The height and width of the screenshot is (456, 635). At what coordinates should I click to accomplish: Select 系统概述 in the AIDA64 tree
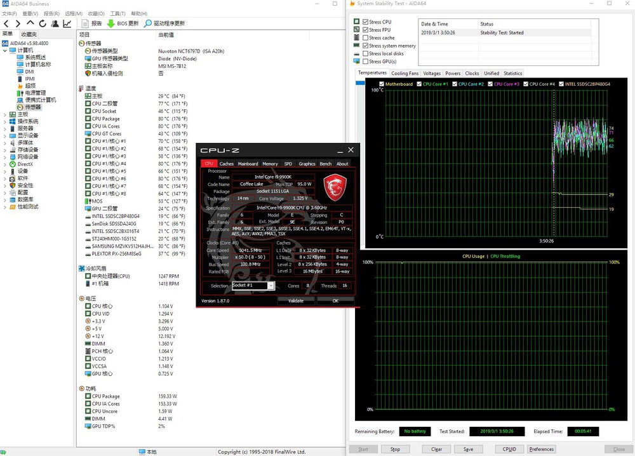[x=35, y=57]
